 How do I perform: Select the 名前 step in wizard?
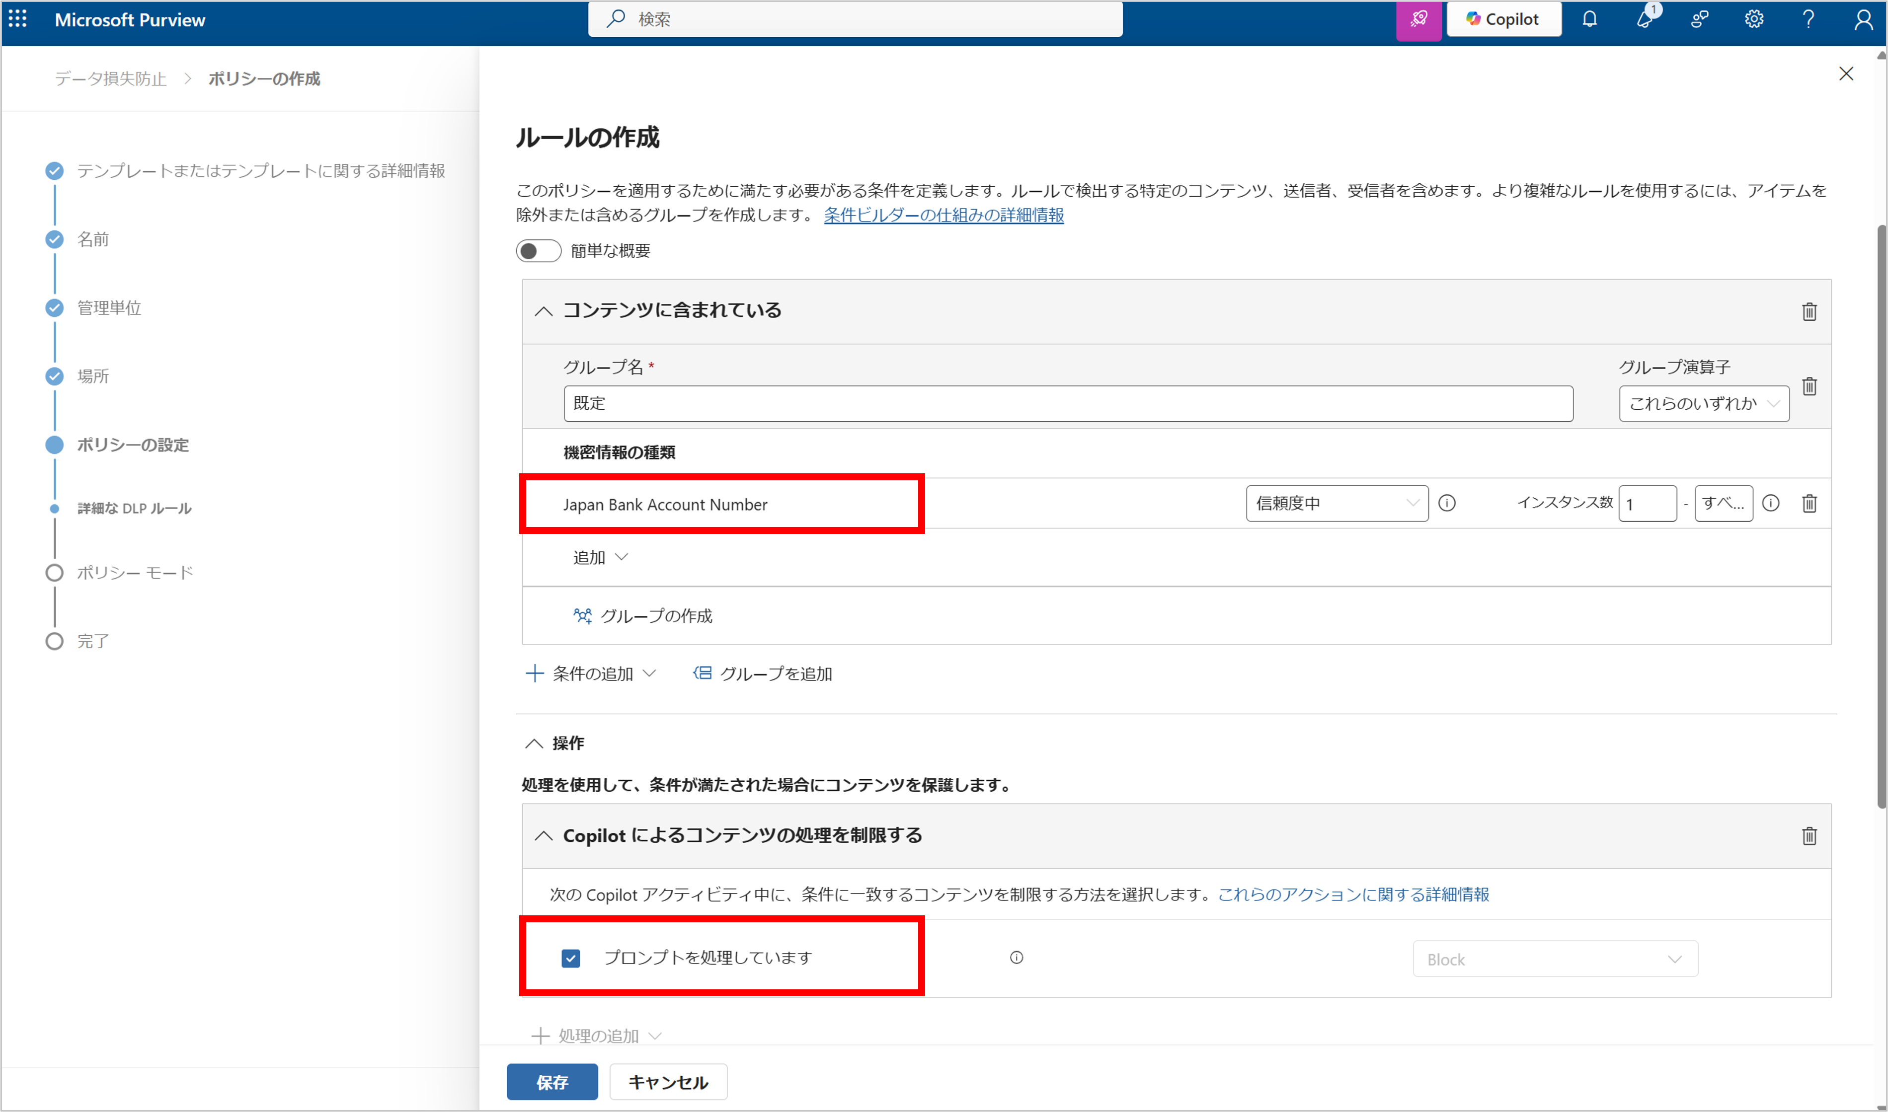click(93, 239)
